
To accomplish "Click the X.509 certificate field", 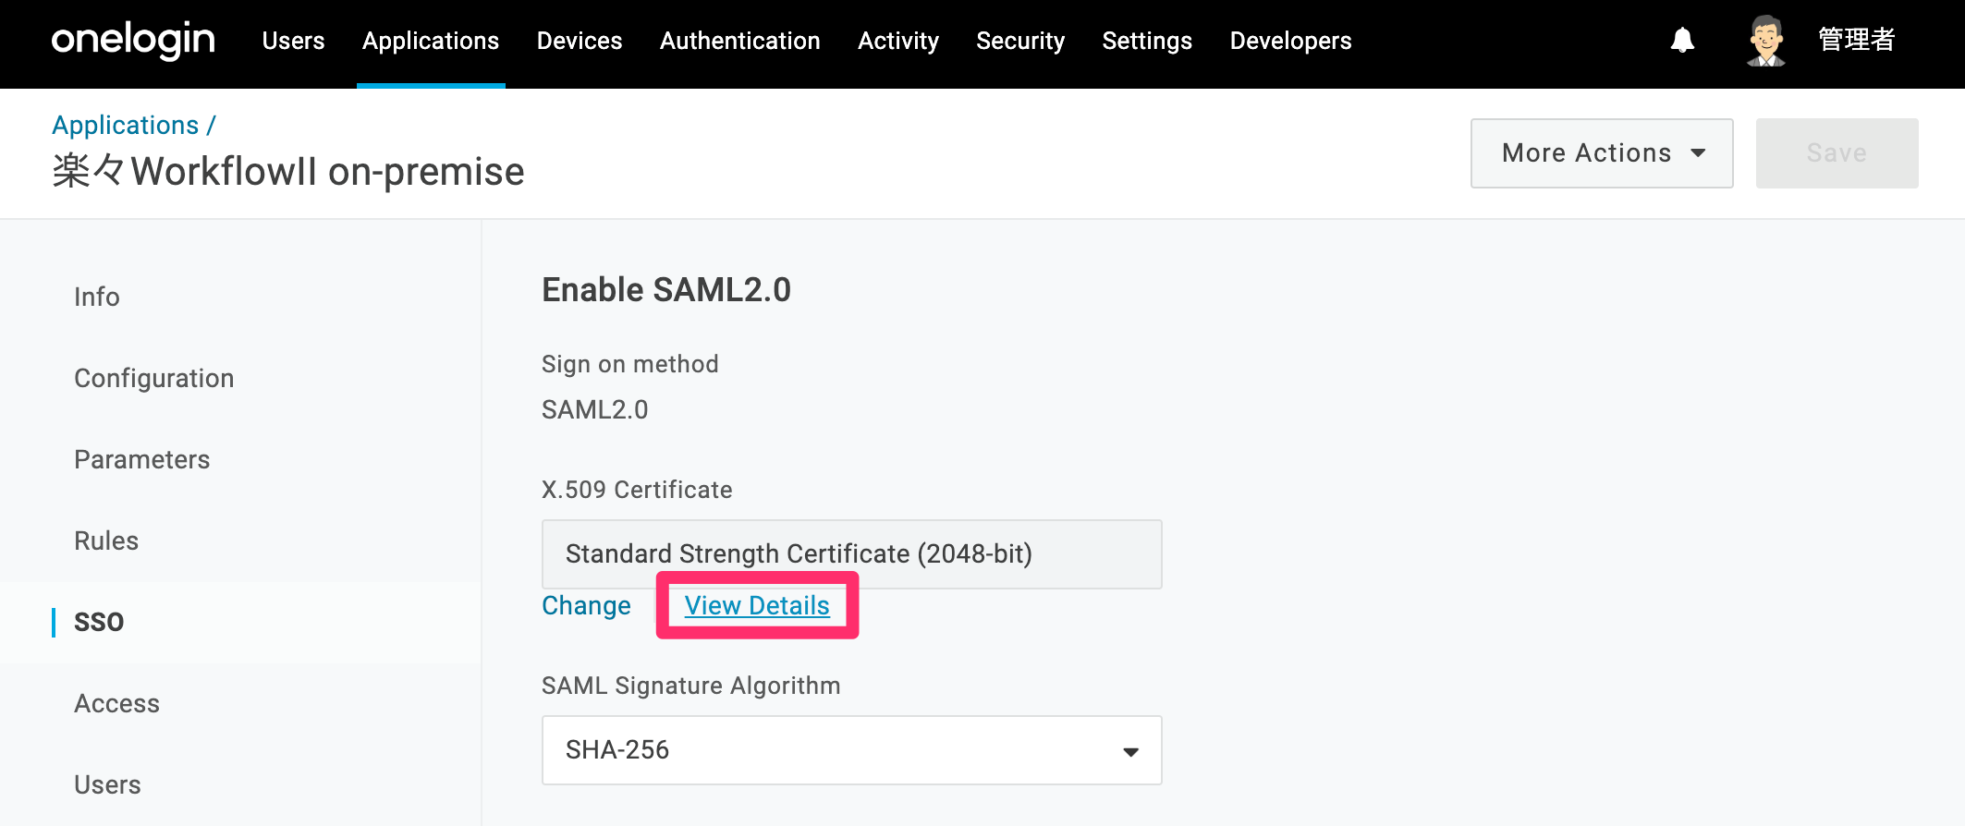I will pyautogui.click(x=852, y=554).
